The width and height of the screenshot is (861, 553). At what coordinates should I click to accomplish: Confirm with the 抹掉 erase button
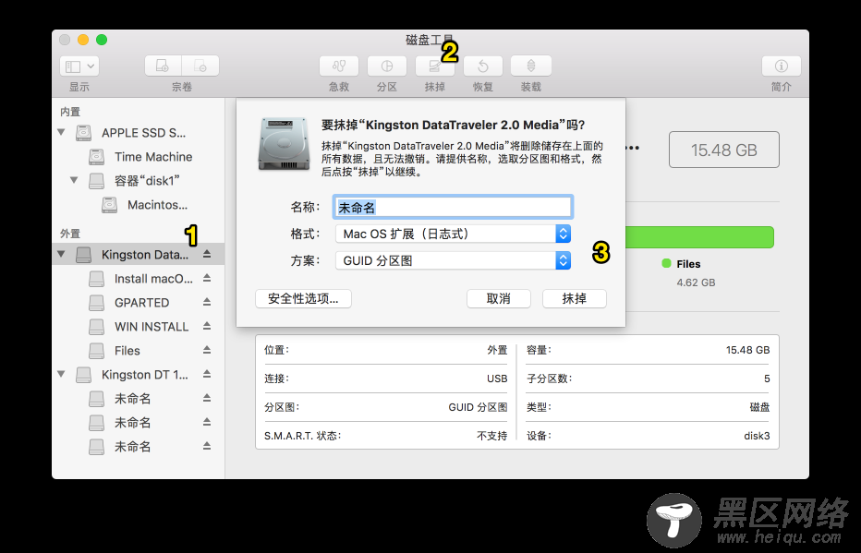[x=575, y=299]
